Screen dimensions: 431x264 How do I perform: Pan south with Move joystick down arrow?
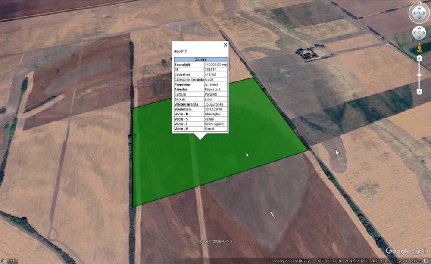tap(419, 37)
